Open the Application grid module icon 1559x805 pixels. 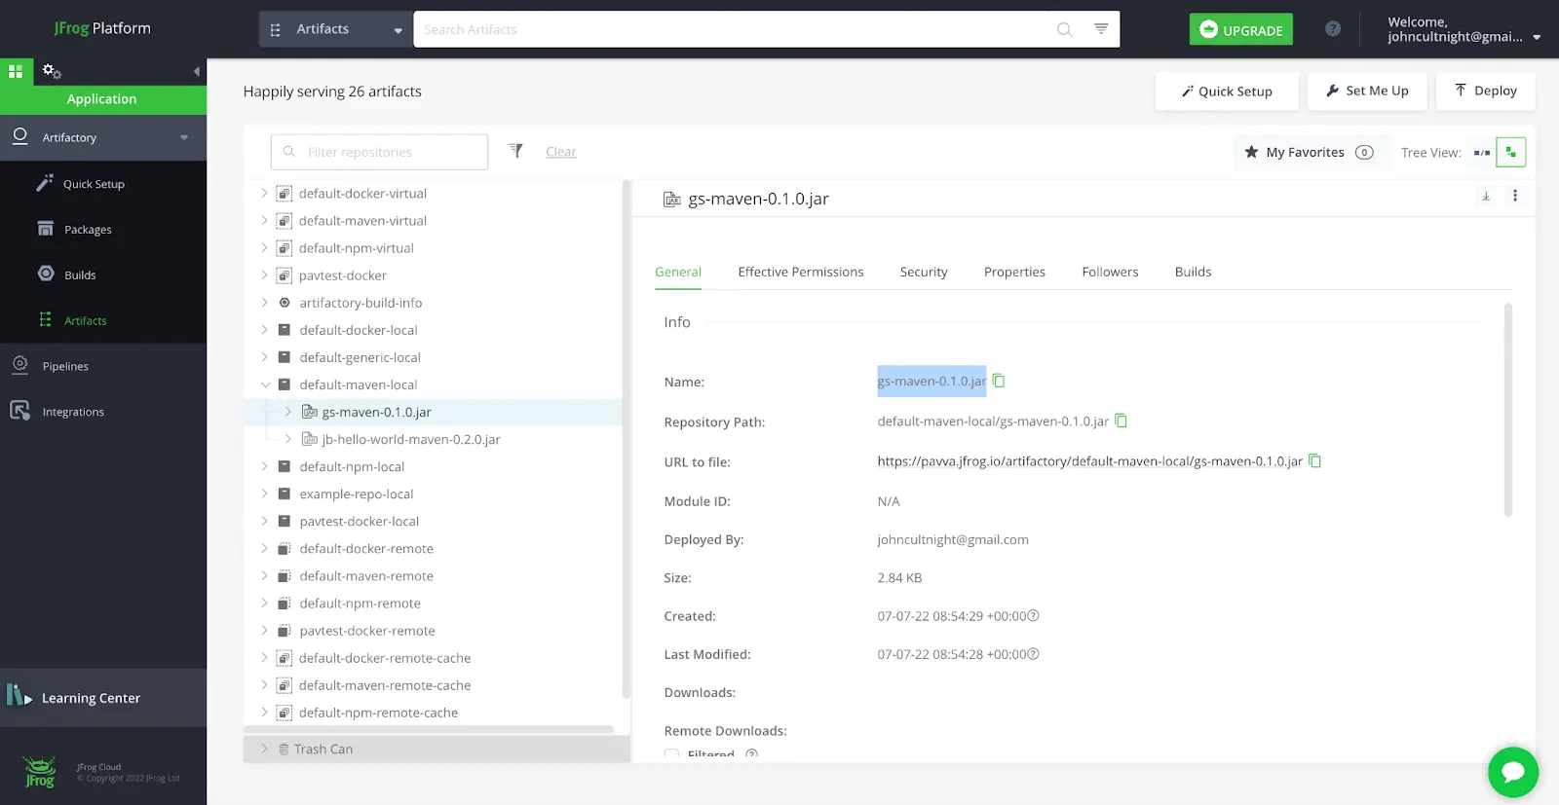click(x=16, y=71)
